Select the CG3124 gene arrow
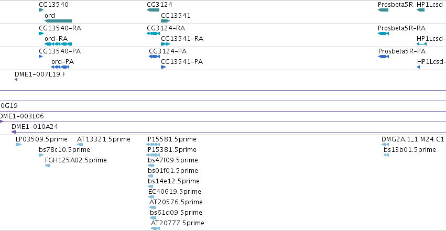The width and height of the screenshot is (446, 231). coord(153,10)
